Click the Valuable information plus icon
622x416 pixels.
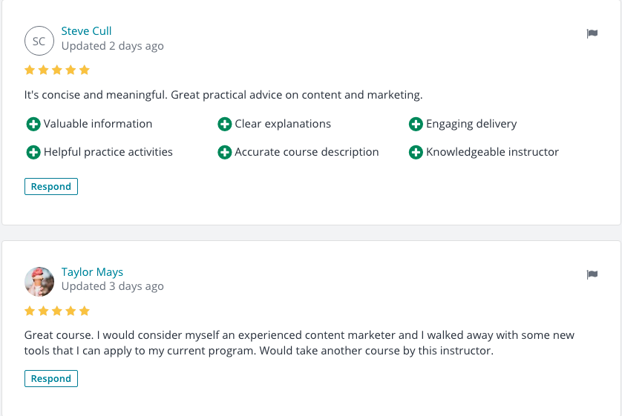[x=33, y=124]
